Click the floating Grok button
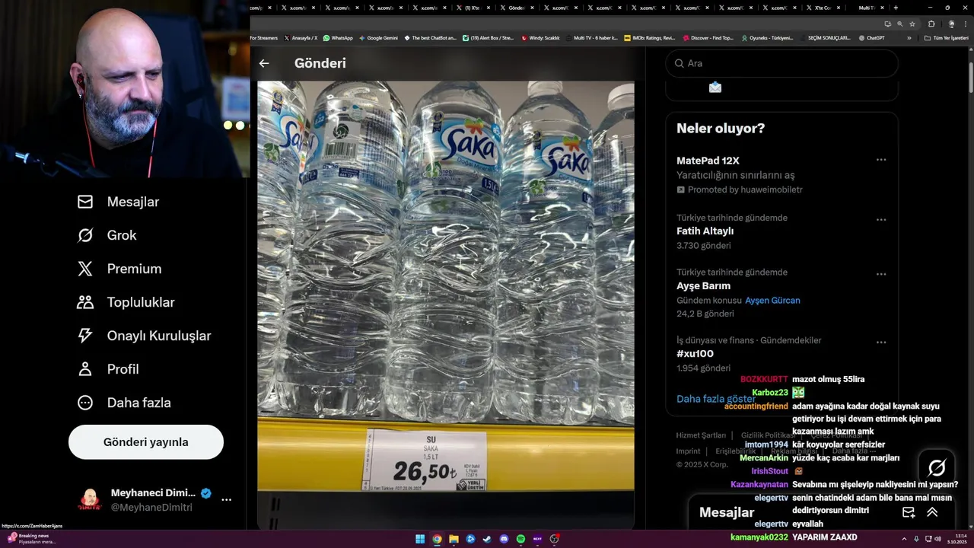The height and width of the screenshot is (548, 974). click(x=937, y=467)
